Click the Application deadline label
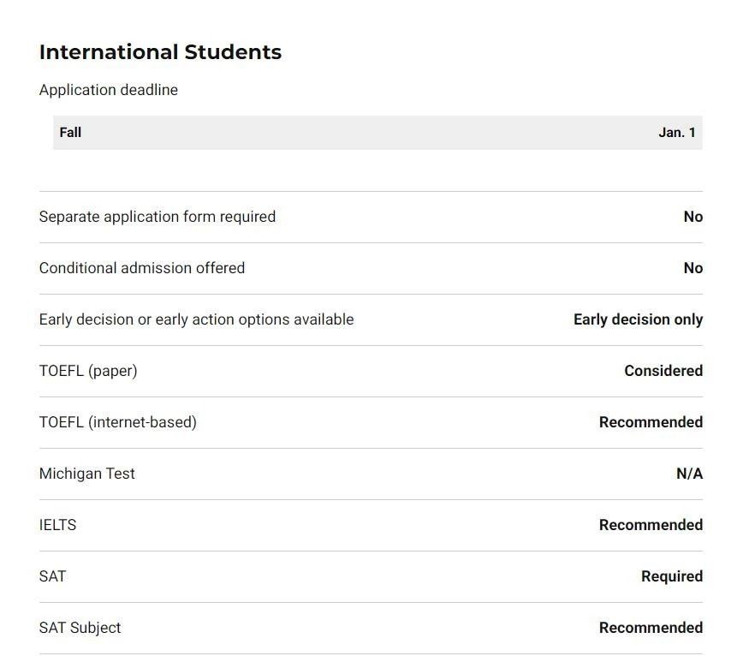 (109, 90)
